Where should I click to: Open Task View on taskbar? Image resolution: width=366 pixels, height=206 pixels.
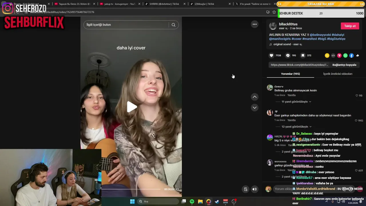click(x=184, y=201)
